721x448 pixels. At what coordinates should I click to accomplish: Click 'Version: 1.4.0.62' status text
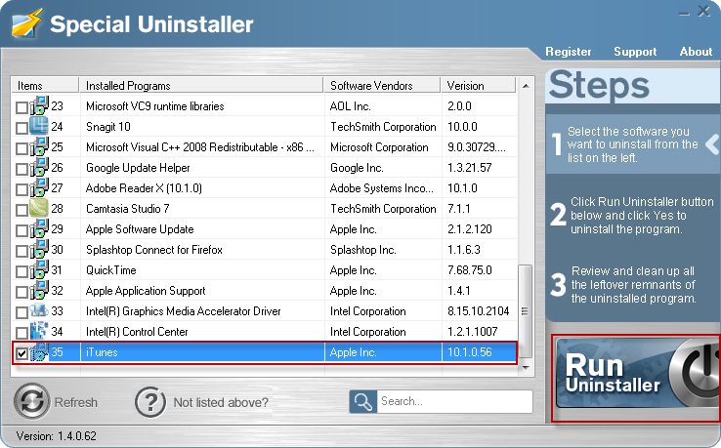click(56, 435)
